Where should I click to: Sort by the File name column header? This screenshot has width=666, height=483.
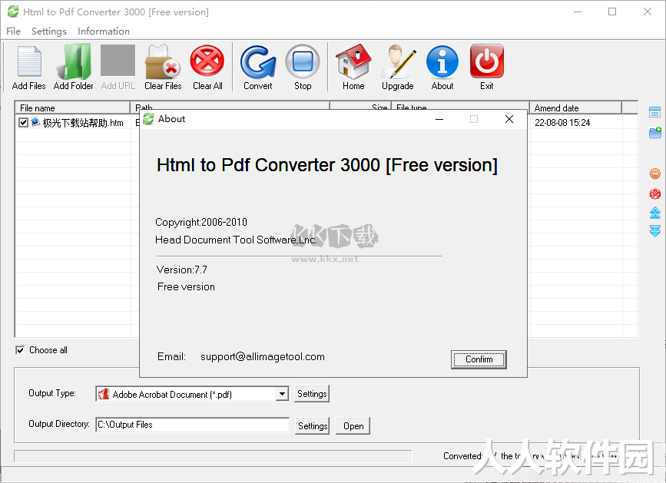[73, 108]
